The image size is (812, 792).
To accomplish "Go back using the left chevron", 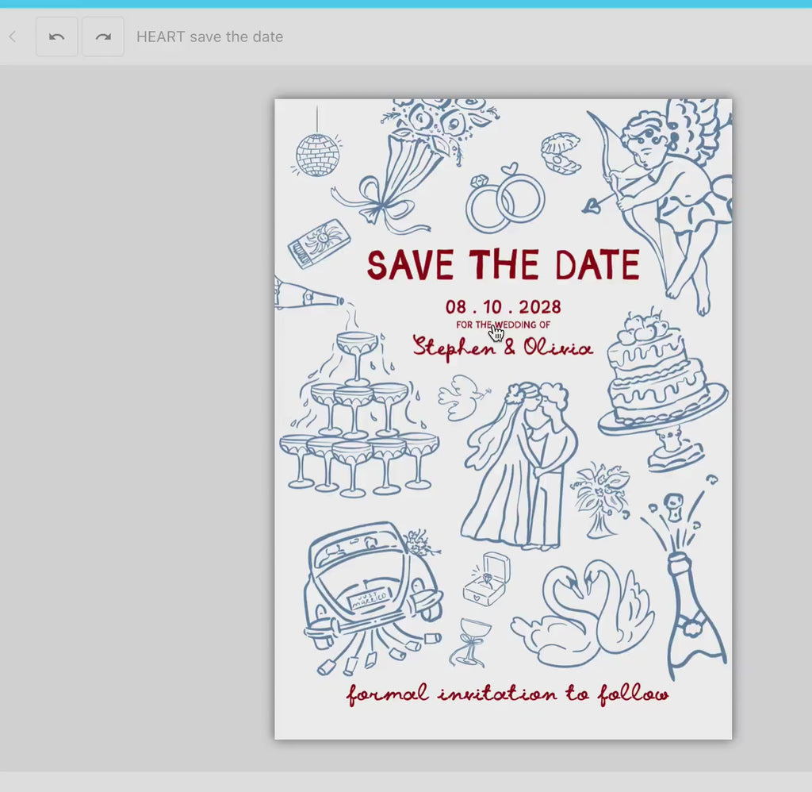I will pyautogui.click(x=13, y=37).
